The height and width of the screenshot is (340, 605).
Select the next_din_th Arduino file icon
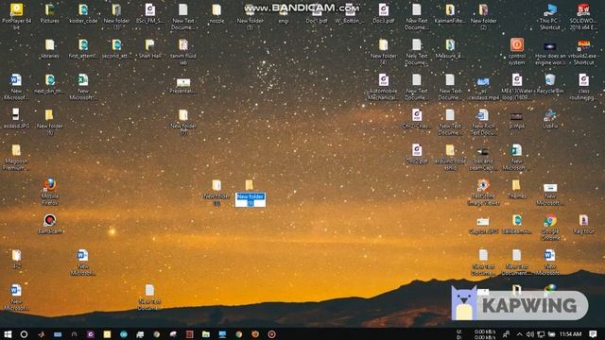(50, 84)
